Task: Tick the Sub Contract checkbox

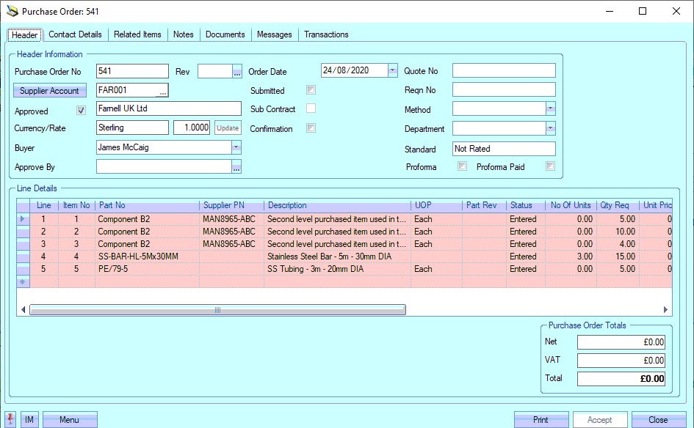Action: tap(311, 109)
